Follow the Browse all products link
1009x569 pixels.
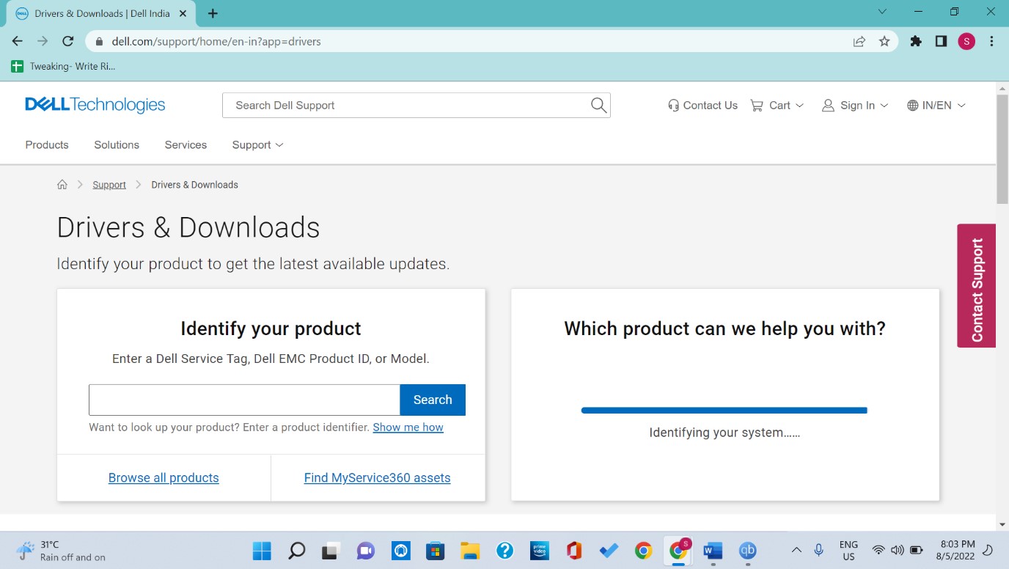164,478
